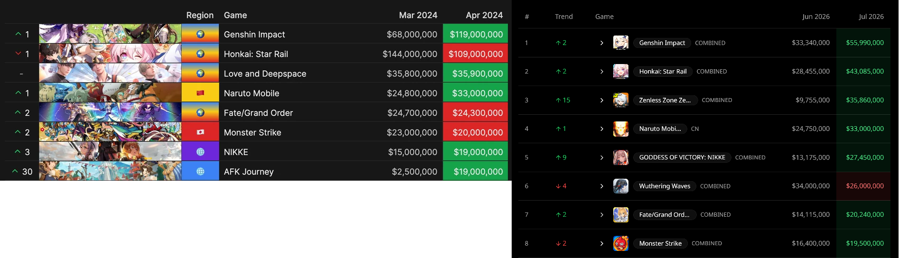Click the red down trend arrow for Wuthering Waves

click(x=558, y=186)
